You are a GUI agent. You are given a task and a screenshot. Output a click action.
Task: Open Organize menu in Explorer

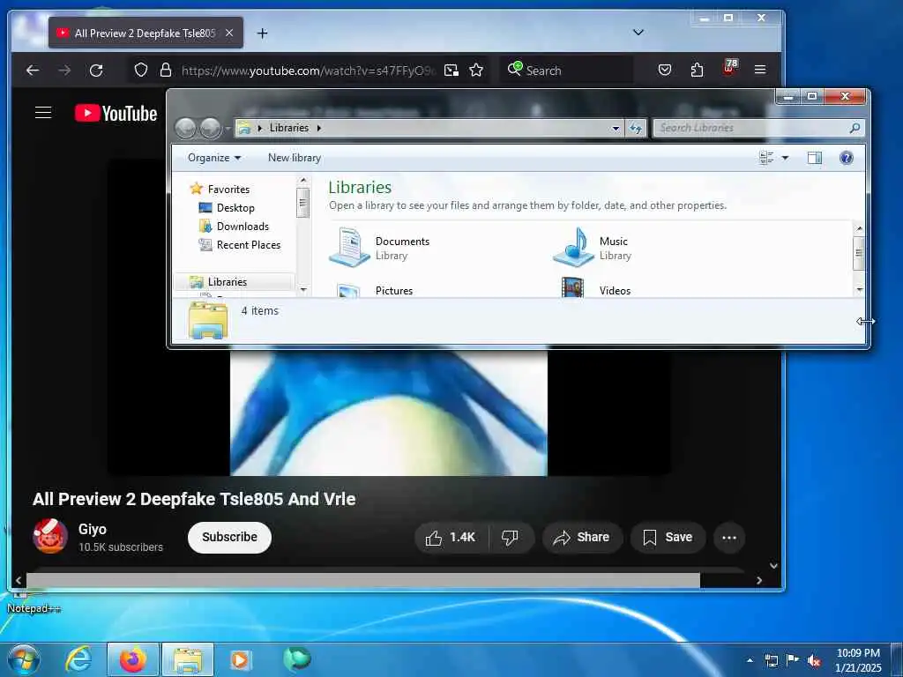[x=214, y=158]
